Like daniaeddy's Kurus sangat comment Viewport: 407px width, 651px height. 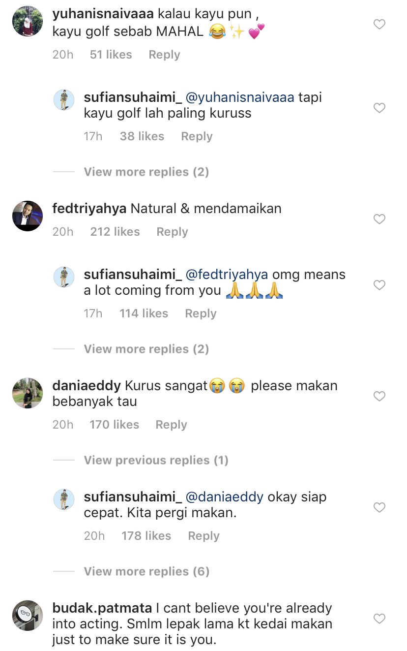(379, 396)
